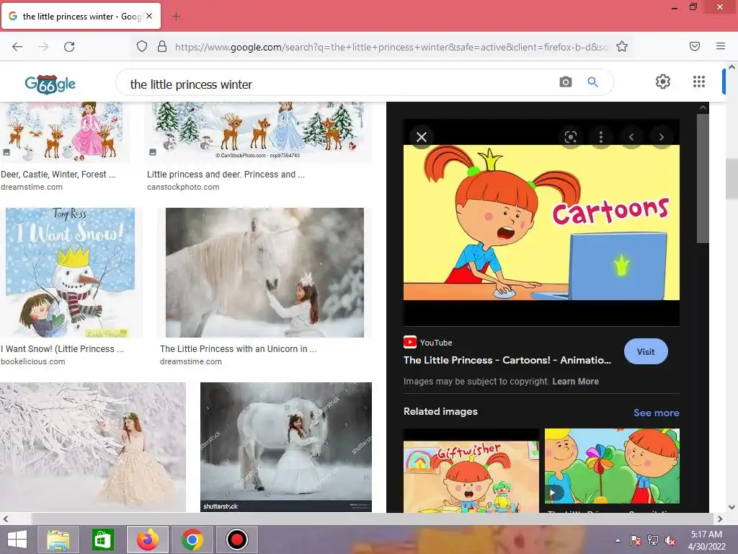Open Google Chrome from the taskbar
The image size is (738, 554).
[192, 540]
